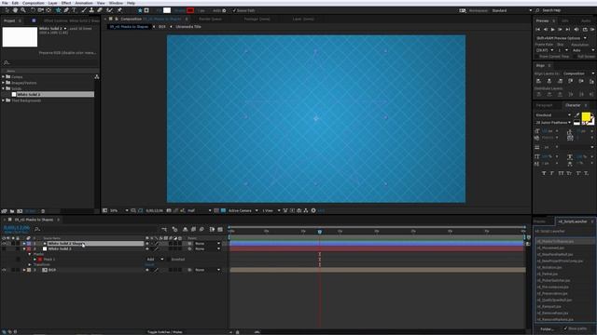Open Mask 1 mode dropdown showing Add
The width and height of the screenshot is (597, 335).
[155, 260]
